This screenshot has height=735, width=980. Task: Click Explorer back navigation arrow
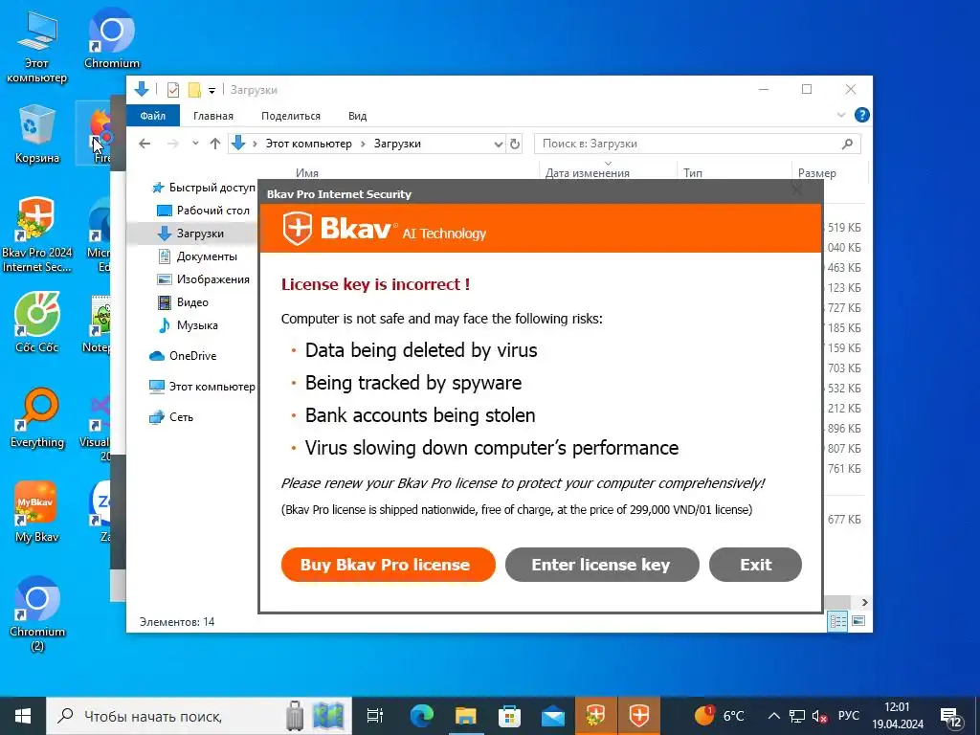point(145,144)
